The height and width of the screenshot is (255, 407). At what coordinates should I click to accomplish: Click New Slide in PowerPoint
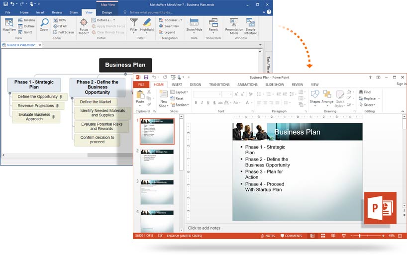pyautogui.click(x=164, y=99)
